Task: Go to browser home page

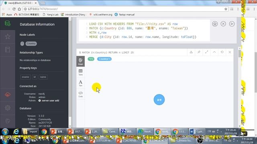Action: (x=19, y=9)
